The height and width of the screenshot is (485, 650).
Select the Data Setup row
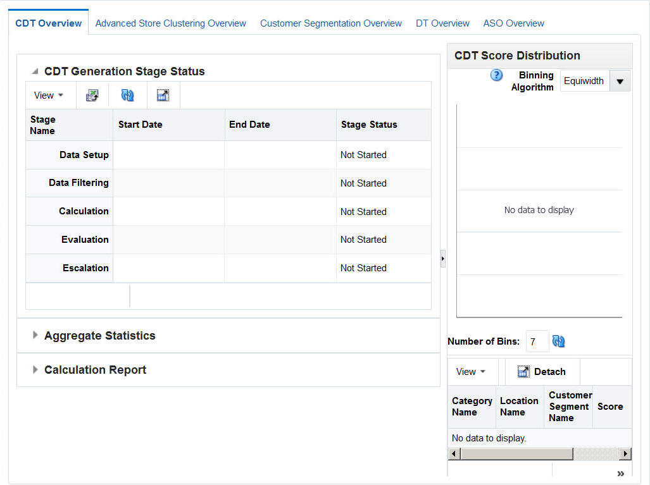228,155
